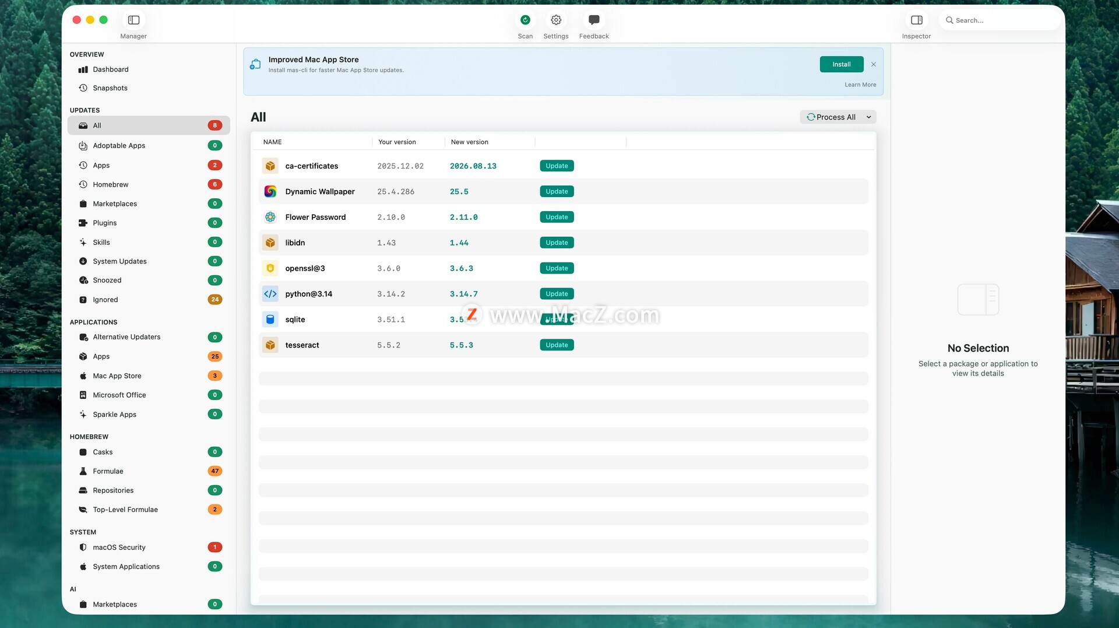Click the Mac App Store apple icon
The height and width of the screenshot is (628, 1119).
click(83, 376)
